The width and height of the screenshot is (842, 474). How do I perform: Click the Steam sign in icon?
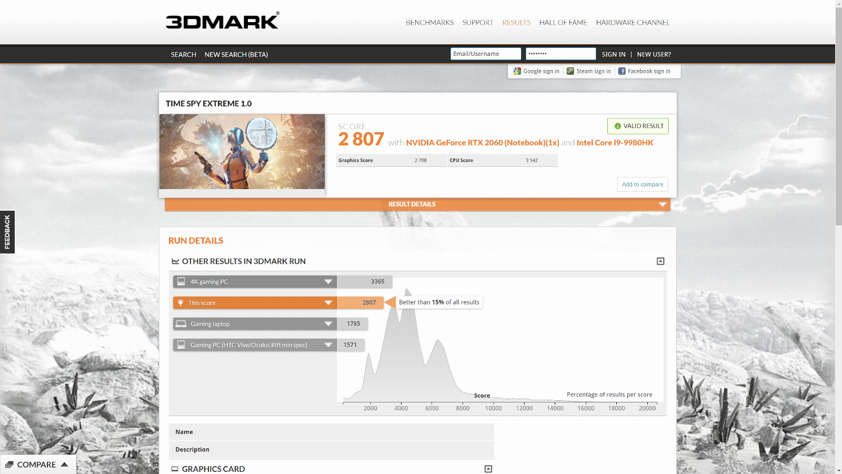[570, 71]
